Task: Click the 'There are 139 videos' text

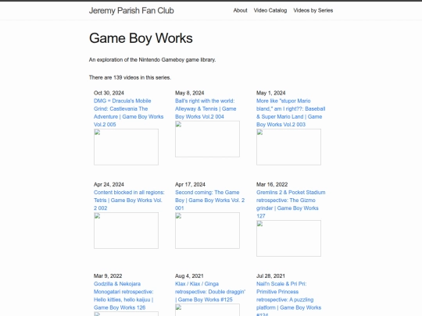Action: point(130,77)
